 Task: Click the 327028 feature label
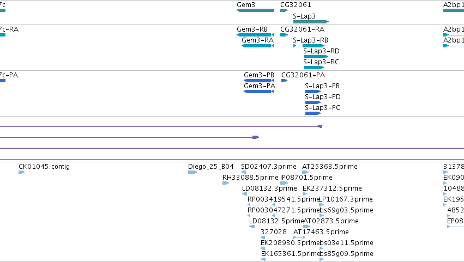pyautogui.click(x=273, y=232)
